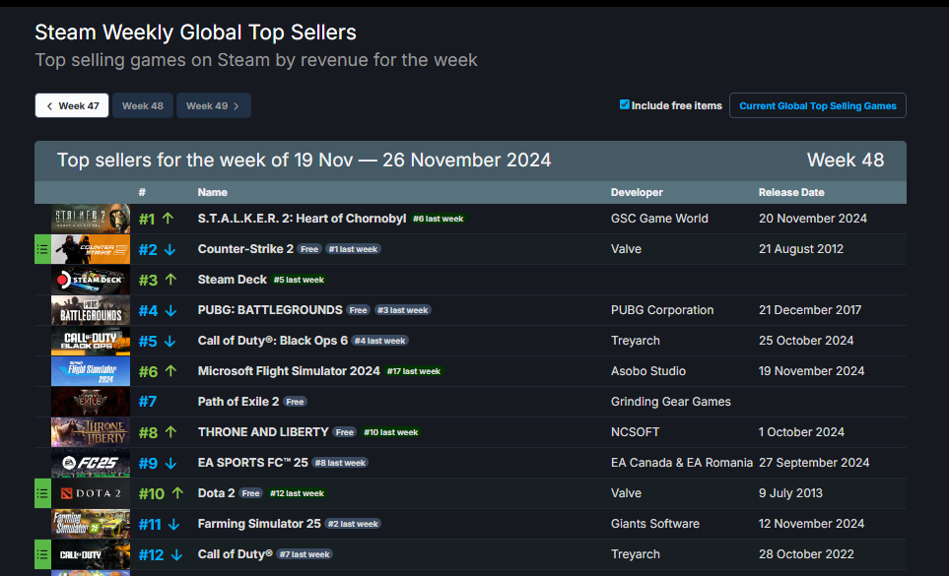Click the #6 last week badge
Screen dimensions: 949x576
pos(439,219)
